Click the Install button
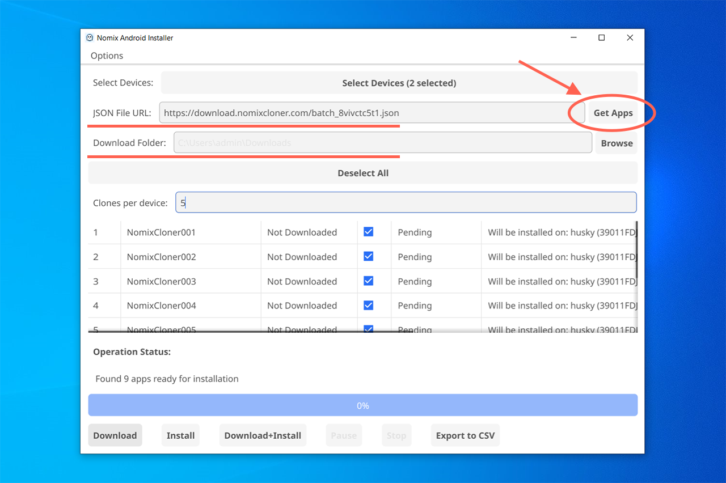Viewport: 726px width, 483px height. coord(180,435)
